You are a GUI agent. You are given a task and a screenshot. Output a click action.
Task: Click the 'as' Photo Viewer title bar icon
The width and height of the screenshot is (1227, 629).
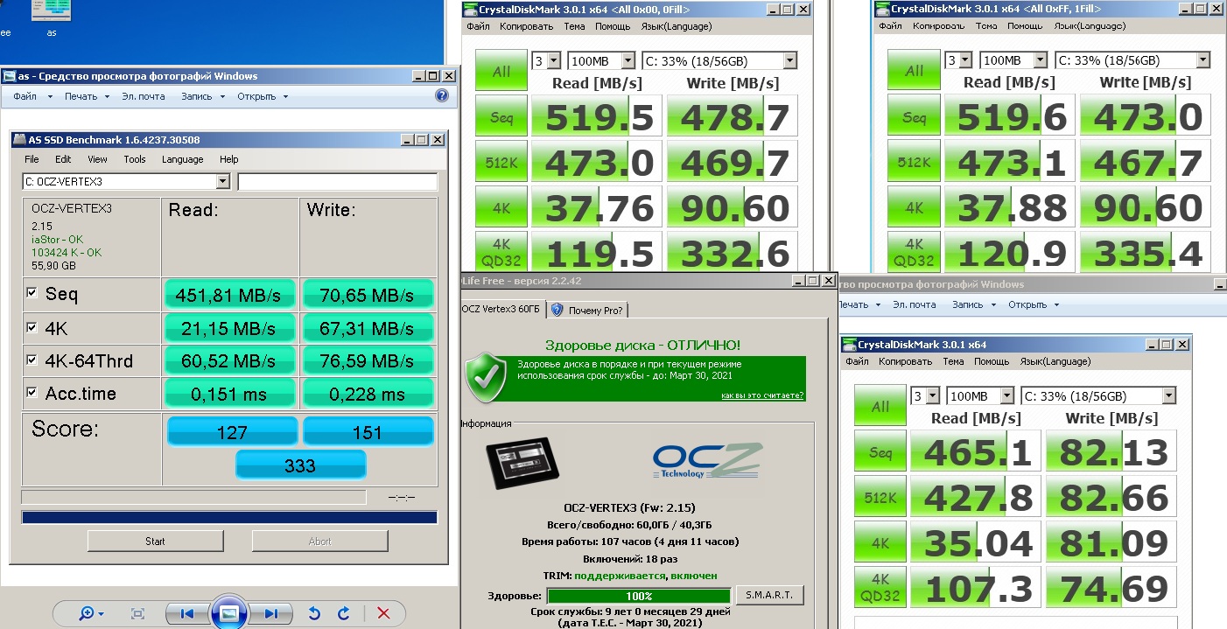(9, 76)
